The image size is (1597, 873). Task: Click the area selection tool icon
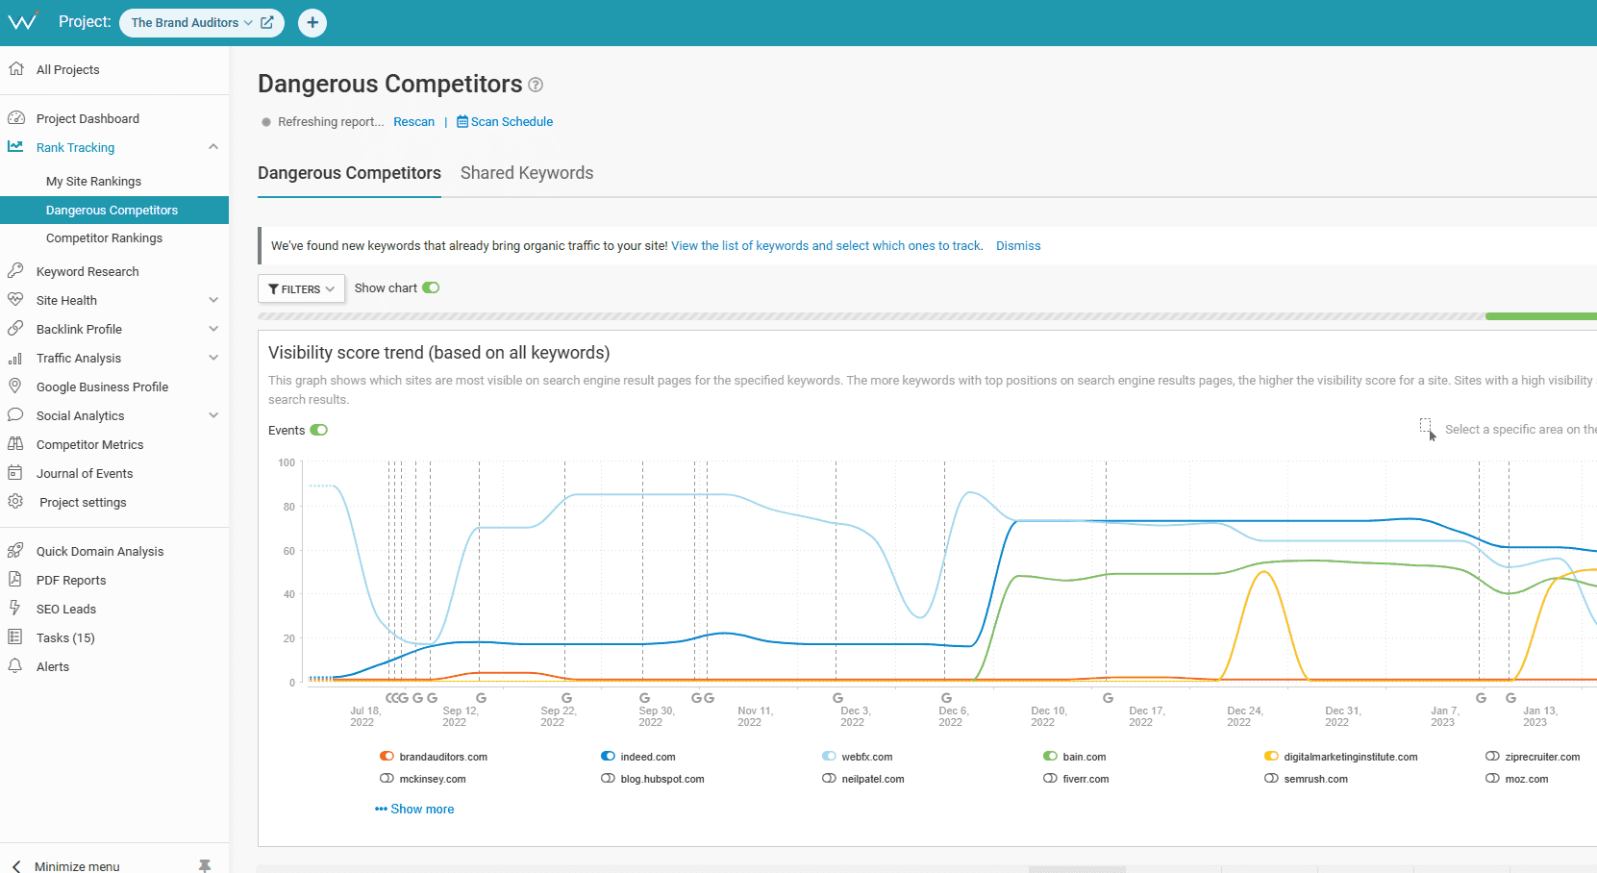click(x=1428, y=429)
